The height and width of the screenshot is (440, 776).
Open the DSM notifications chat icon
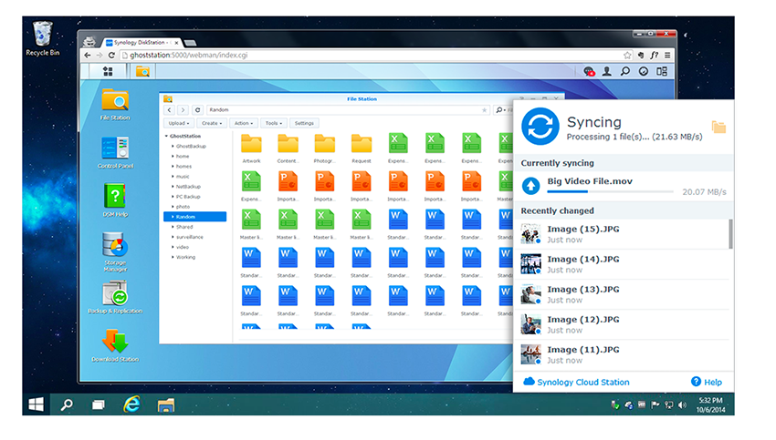[x=589, y=72]
